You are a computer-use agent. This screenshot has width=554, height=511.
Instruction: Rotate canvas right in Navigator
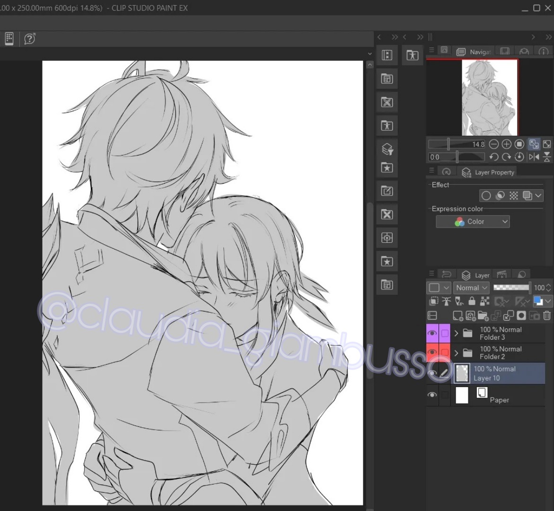click(507, 157)
